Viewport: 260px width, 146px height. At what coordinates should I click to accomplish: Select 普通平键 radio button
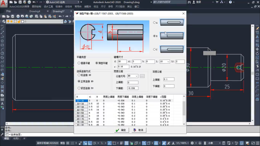pos(79,63)
